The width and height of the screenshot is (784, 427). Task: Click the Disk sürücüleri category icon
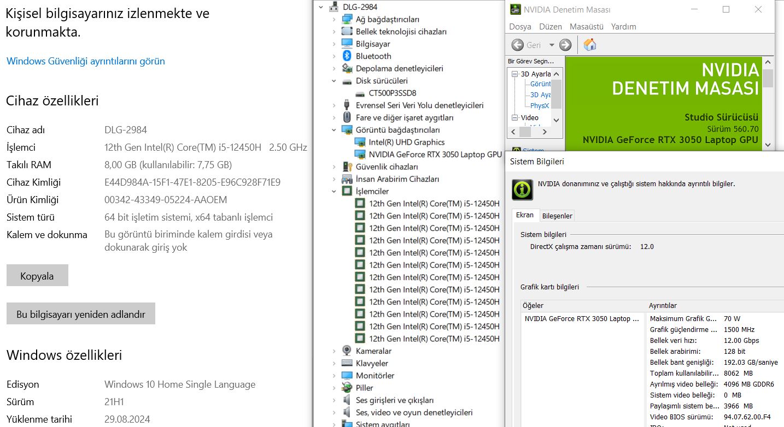[347, 81]
